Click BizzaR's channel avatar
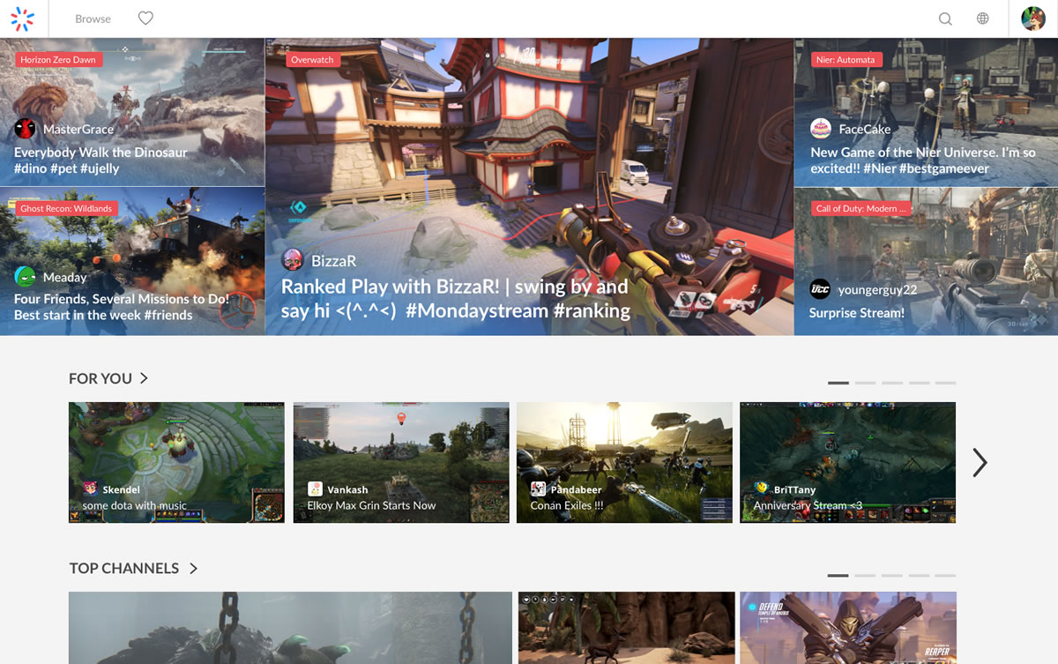Screen dimensions: 1058x664 292,260
